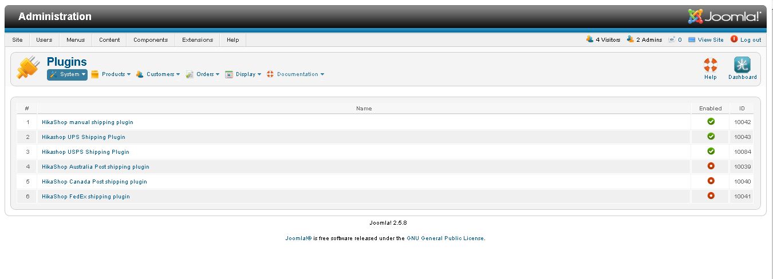The height and width of the screenshot is (279, 773).
Task: Enable HikaShop Canada Post shipping plugin
Action: point(711,181)
